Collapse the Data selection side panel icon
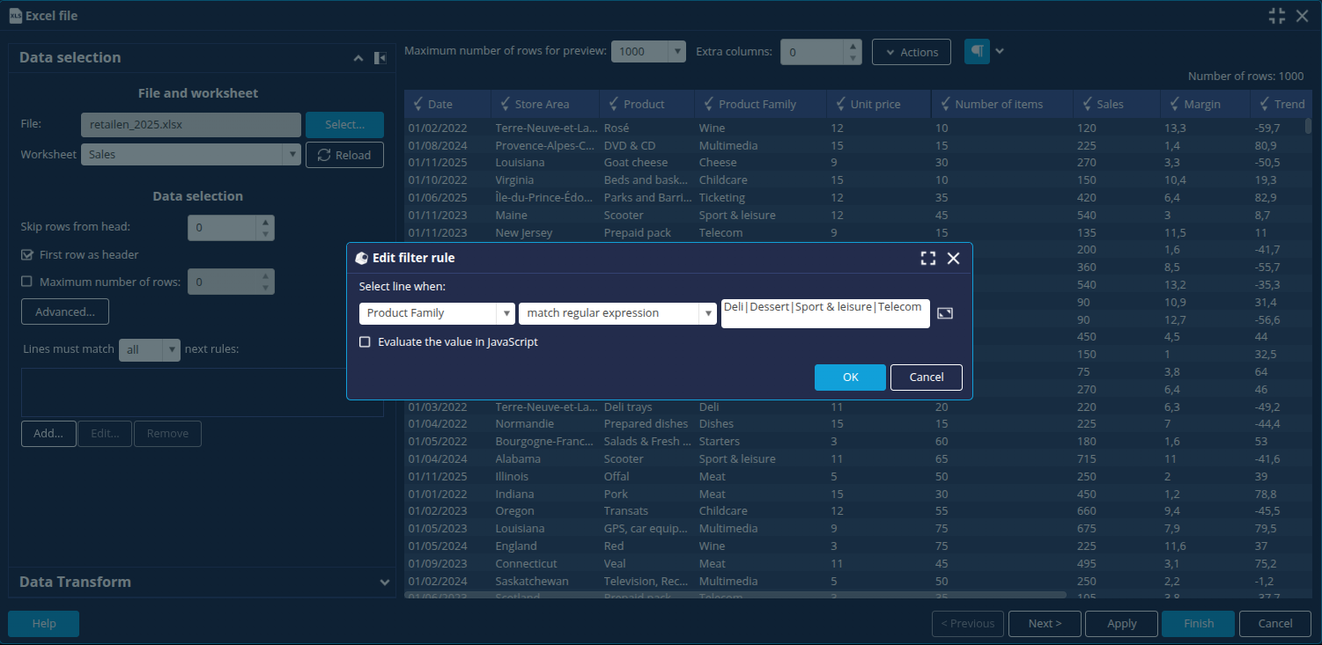Image resolution: width=1322 pixels, height=645 pixels. coord(380,58)
